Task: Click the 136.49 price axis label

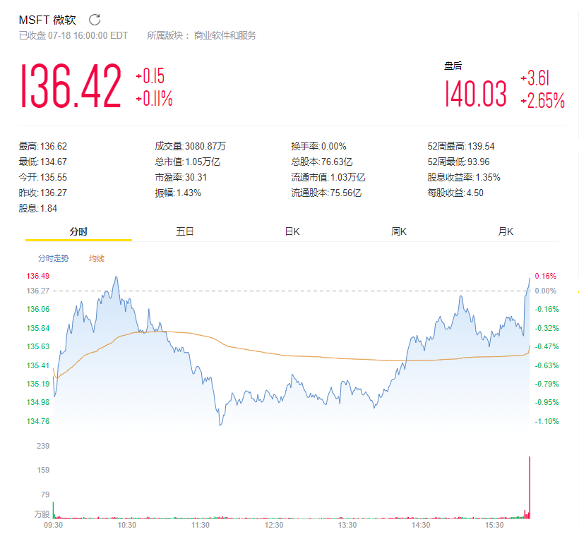Action: pos(38,276)
